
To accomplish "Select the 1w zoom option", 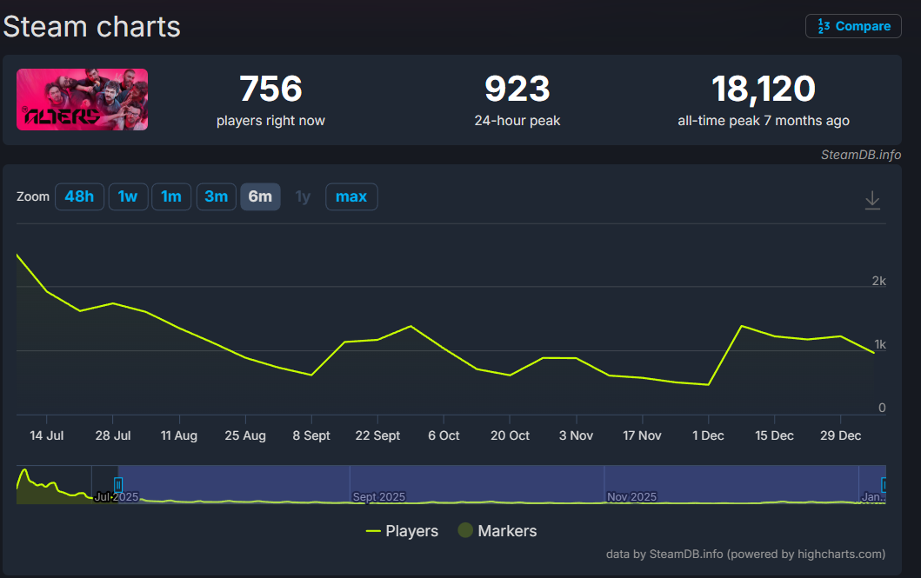I will (128, 196).
